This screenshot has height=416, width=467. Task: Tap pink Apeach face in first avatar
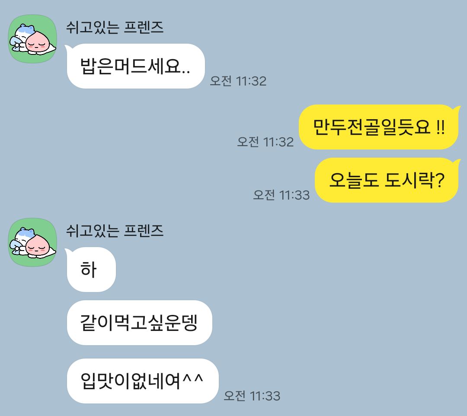[38, 43]
